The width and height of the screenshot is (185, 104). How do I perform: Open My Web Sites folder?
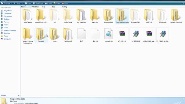(x=82, y=16)
